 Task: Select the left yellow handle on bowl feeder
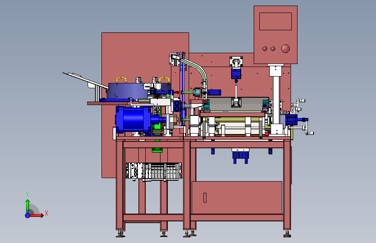pos(121,80)
